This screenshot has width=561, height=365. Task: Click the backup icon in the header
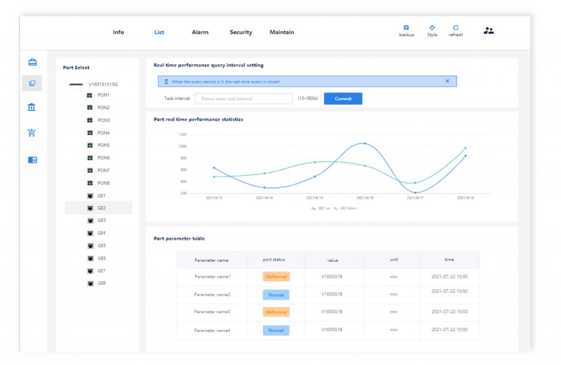click(406, 27)
